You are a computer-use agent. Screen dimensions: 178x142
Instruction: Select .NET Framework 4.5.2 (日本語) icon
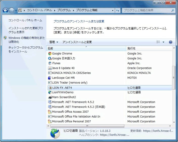click(x=50, y=107)
